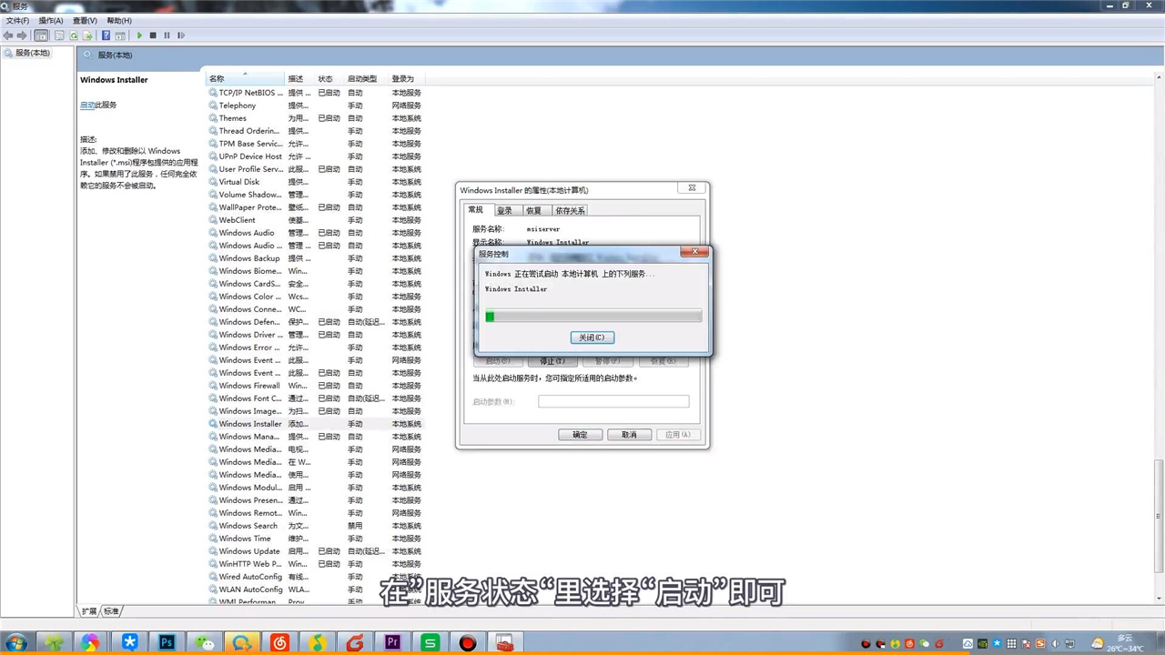The height and width of the screenshot is (655, 1165).
Task: Click the restart service toolbar icon
Action: (x=179, y=35)
